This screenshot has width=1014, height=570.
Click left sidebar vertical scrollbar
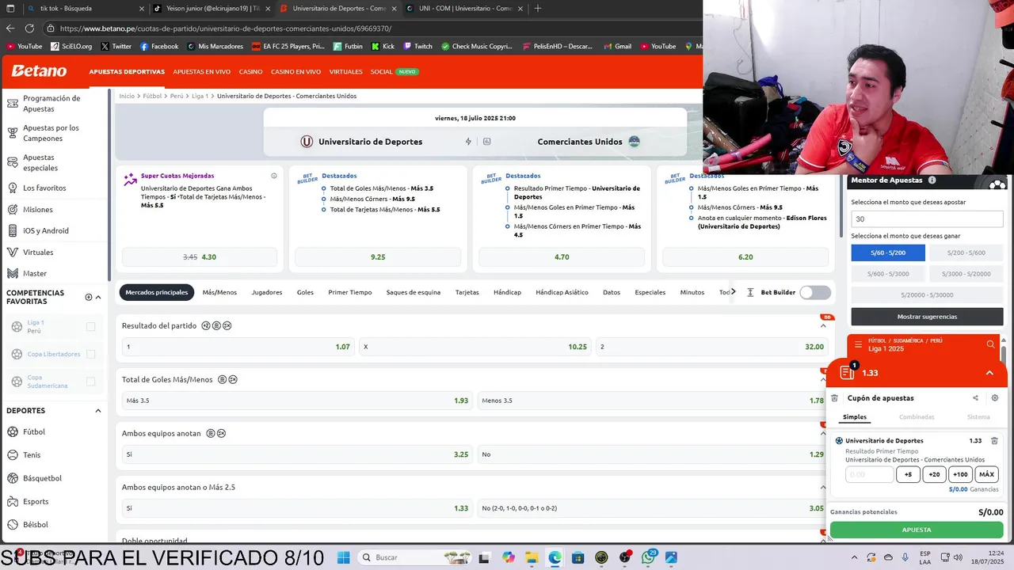109,184
